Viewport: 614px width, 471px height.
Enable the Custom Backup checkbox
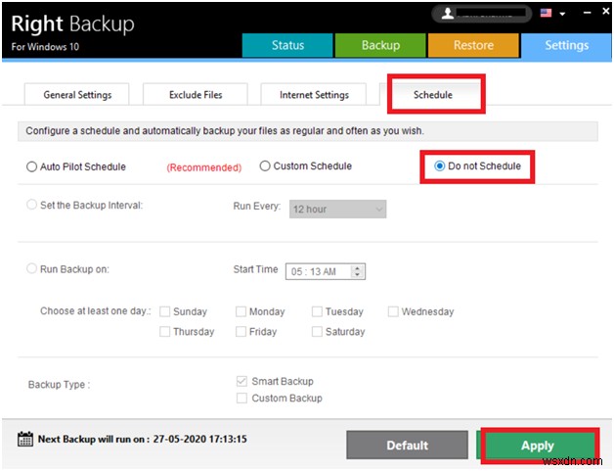click(241, 399)
